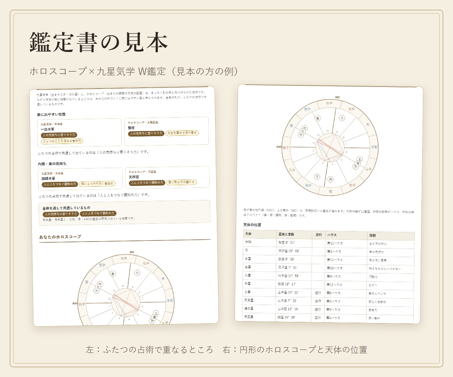The height and width of the screenshot is (377, 453).
Task: Click the 逆行 column header
Action: coord(319,235)
